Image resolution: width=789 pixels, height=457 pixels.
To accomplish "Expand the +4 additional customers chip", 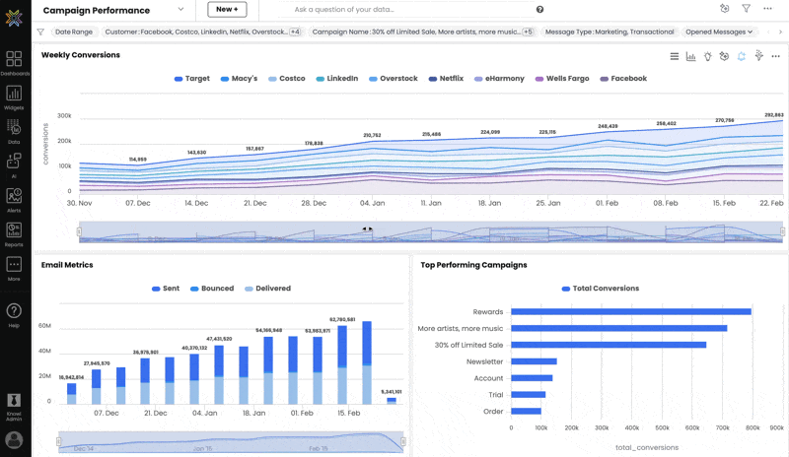I will click(295, 32).
